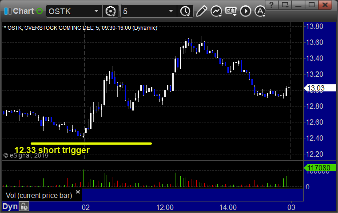Viewport: 338px width, 213px height.
Task: Click the 117080 volume marker
Action: (320, 168)
